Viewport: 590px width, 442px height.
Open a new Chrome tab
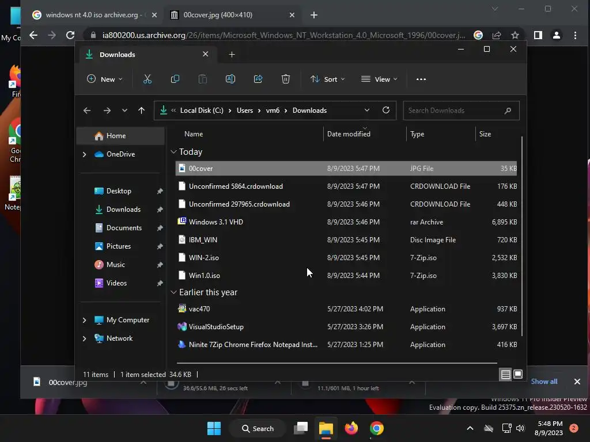pyautogui.click(x=314, y=15)
